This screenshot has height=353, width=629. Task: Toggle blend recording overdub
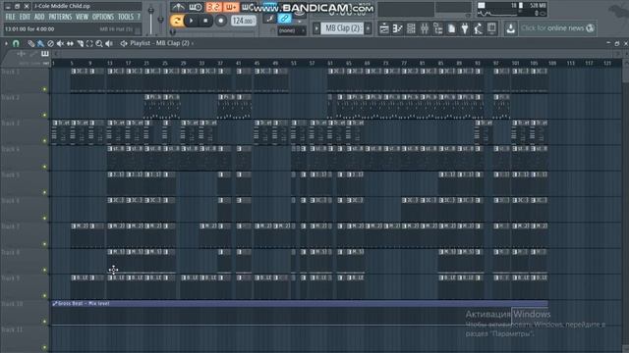(231, 7)
